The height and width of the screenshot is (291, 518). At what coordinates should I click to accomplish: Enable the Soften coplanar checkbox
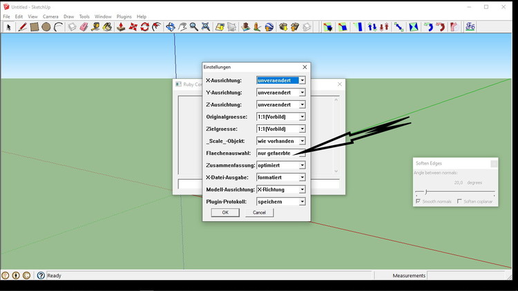(460, 201)
